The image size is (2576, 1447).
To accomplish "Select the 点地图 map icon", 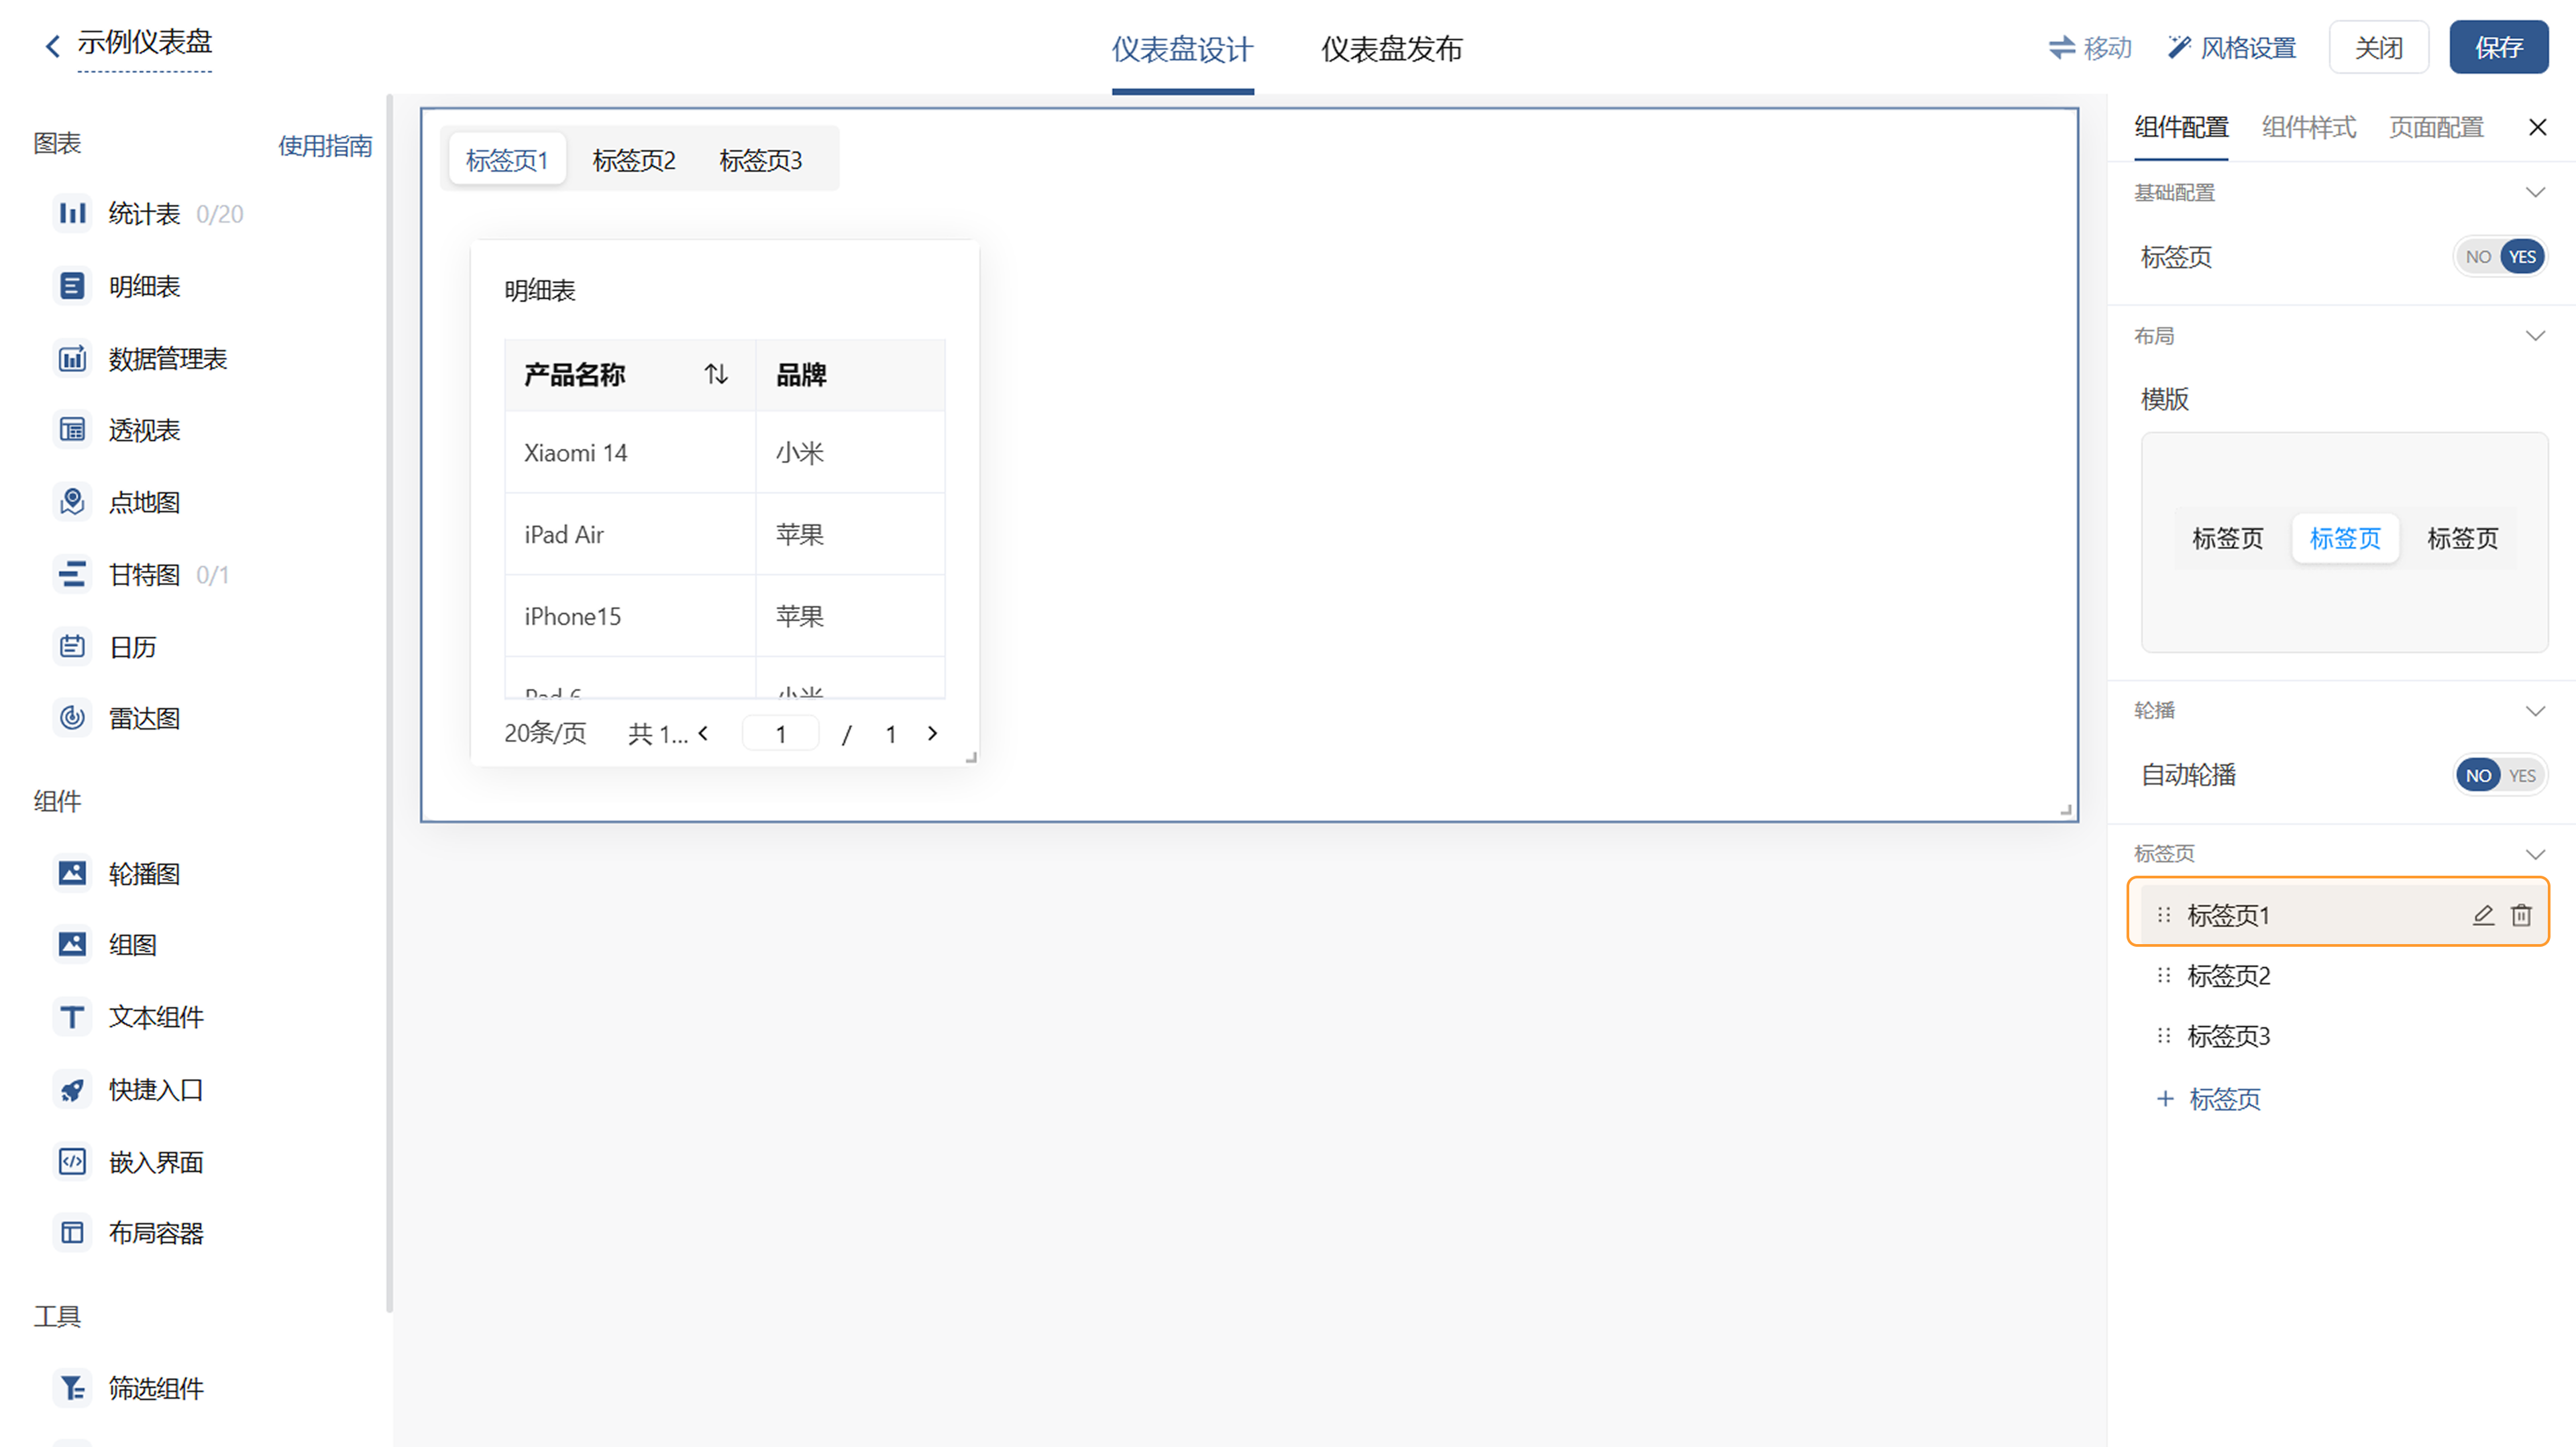I will pos(72,502).
